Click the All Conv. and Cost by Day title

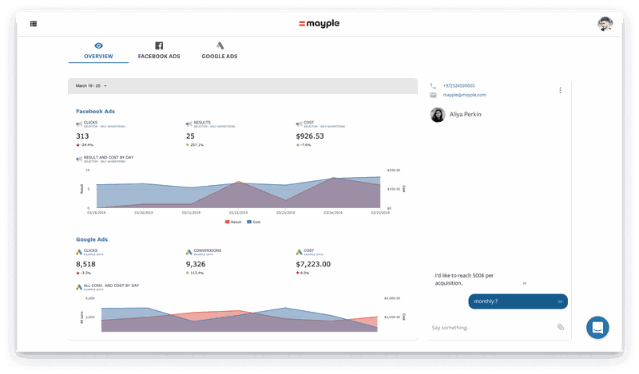click(x=111, y=285)
